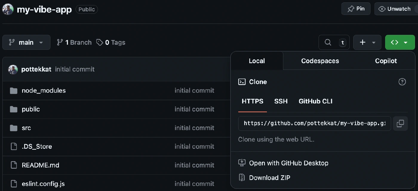Open the src folder

coord(26,128)
